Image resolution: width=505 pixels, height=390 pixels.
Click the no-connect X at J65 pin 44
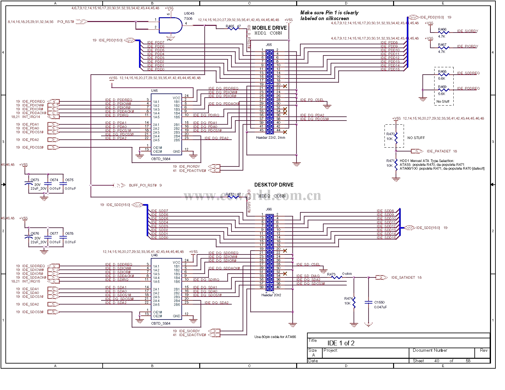pos(285,132)
